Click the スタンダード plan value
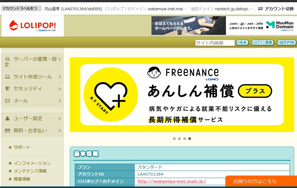 pos(150,167)
